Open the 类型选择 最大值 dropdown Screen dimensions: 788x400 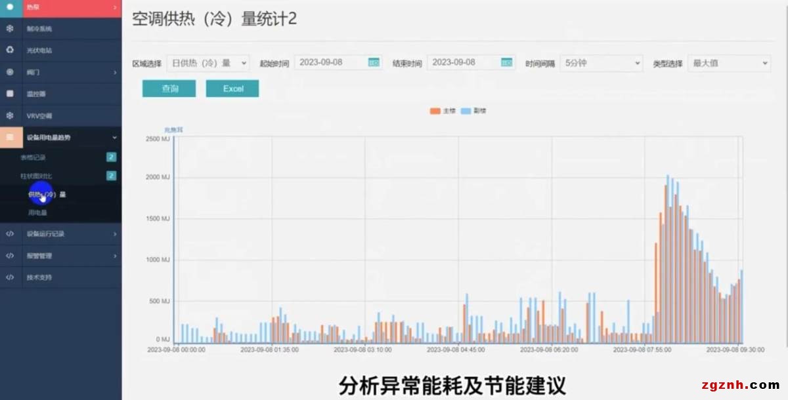[728, 64]
